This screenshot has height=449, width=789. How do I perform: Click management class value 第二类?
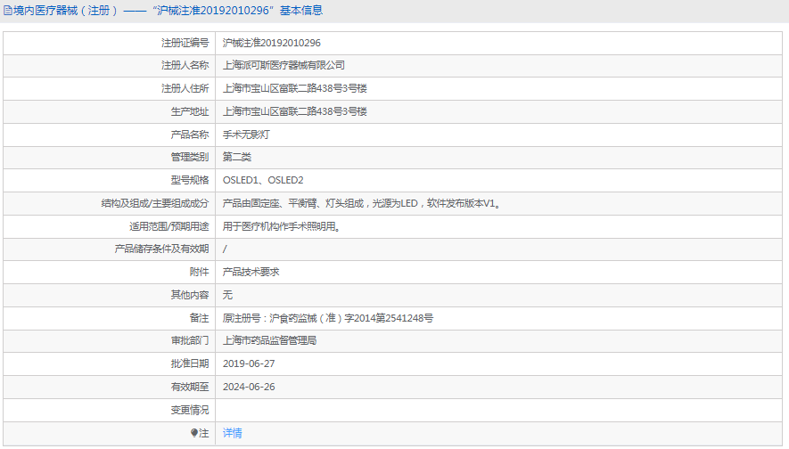click(237, 157)
